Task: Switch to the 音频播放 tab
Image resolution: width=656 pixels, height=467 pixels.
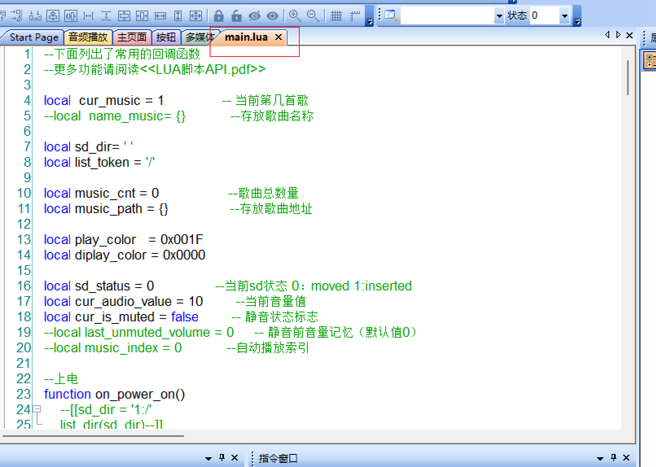Action: coord(88,37)
